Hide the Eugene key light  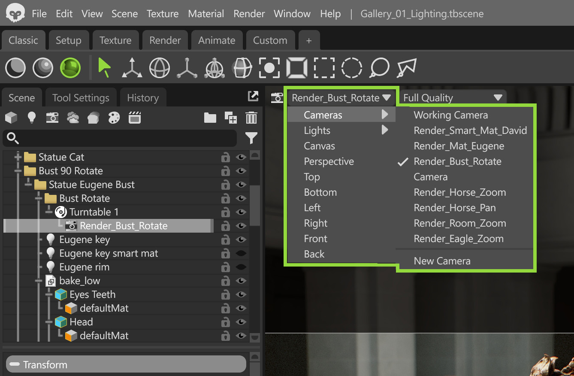coord(241,240)
